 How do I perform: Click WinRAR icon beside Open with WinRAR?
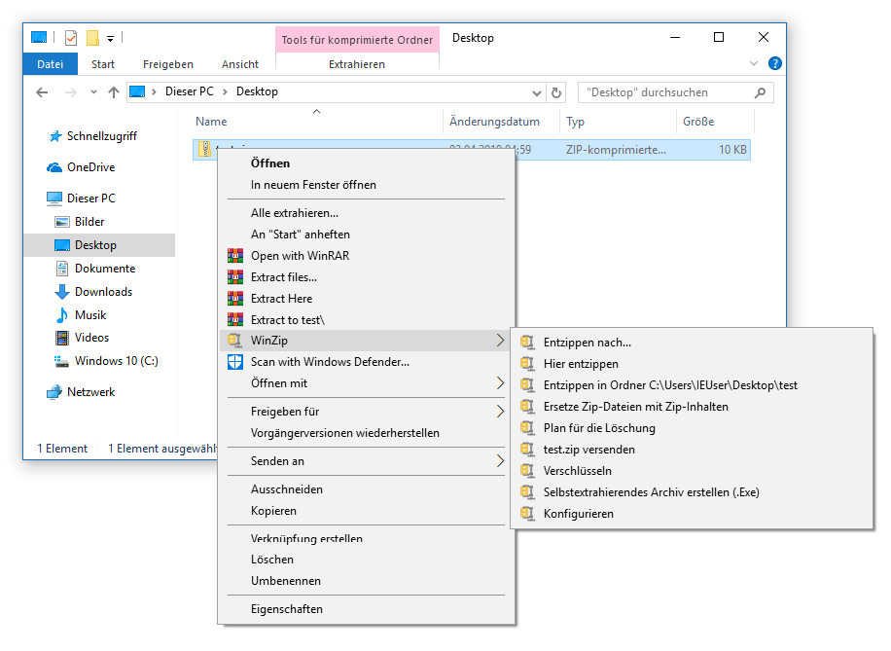pos(235,256)
